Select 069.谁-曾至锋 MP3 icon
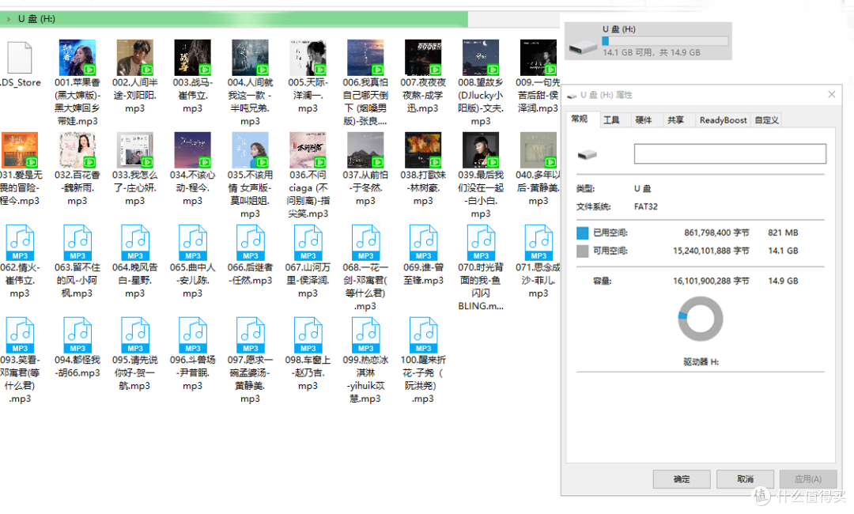 tap(424, 242)
